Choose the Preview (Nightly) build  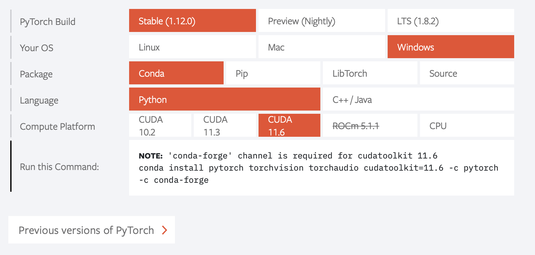[321, 21]
